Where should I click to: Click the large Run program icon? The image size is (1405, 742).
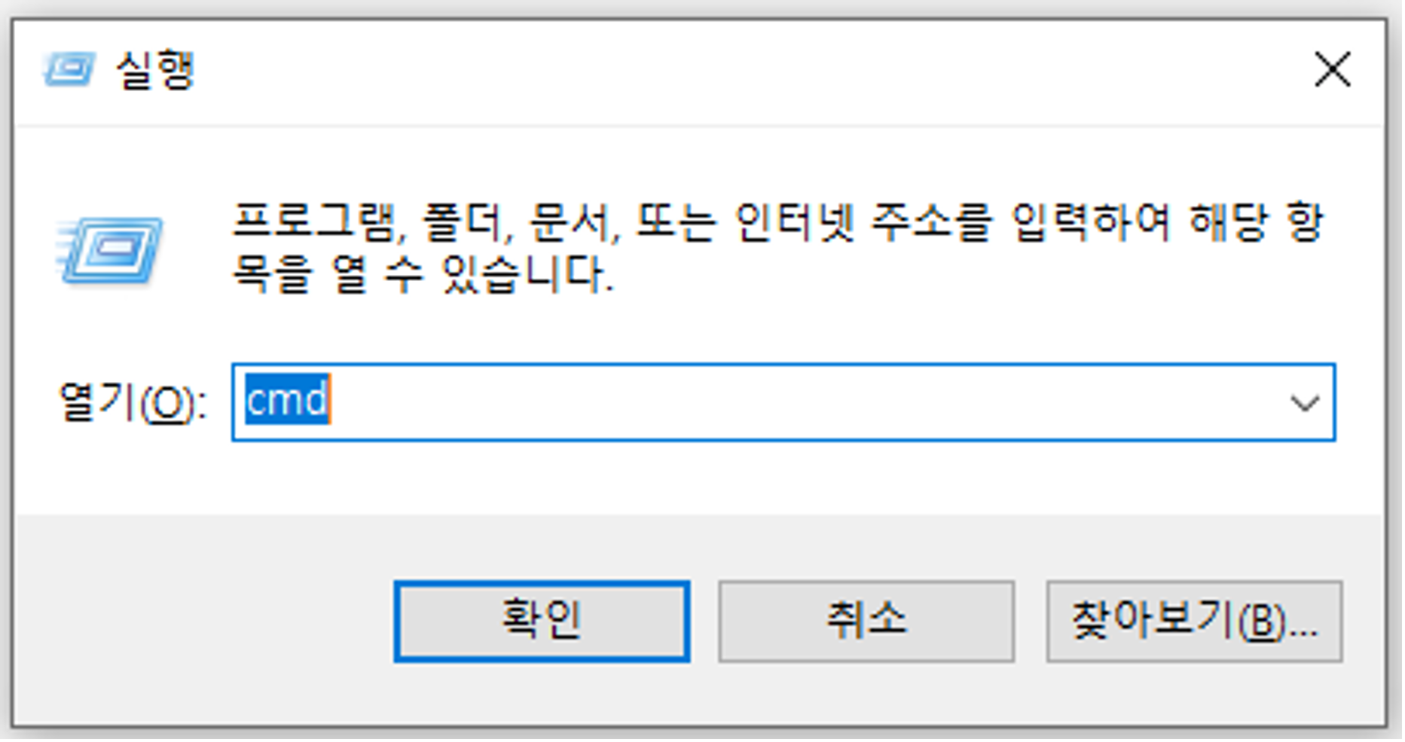click(110, 250)
